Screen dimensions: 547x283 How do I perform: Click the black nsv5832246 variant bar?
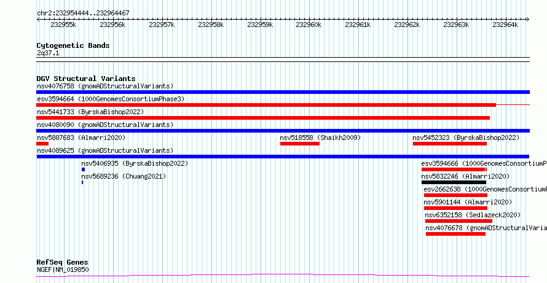click(454, 182)
